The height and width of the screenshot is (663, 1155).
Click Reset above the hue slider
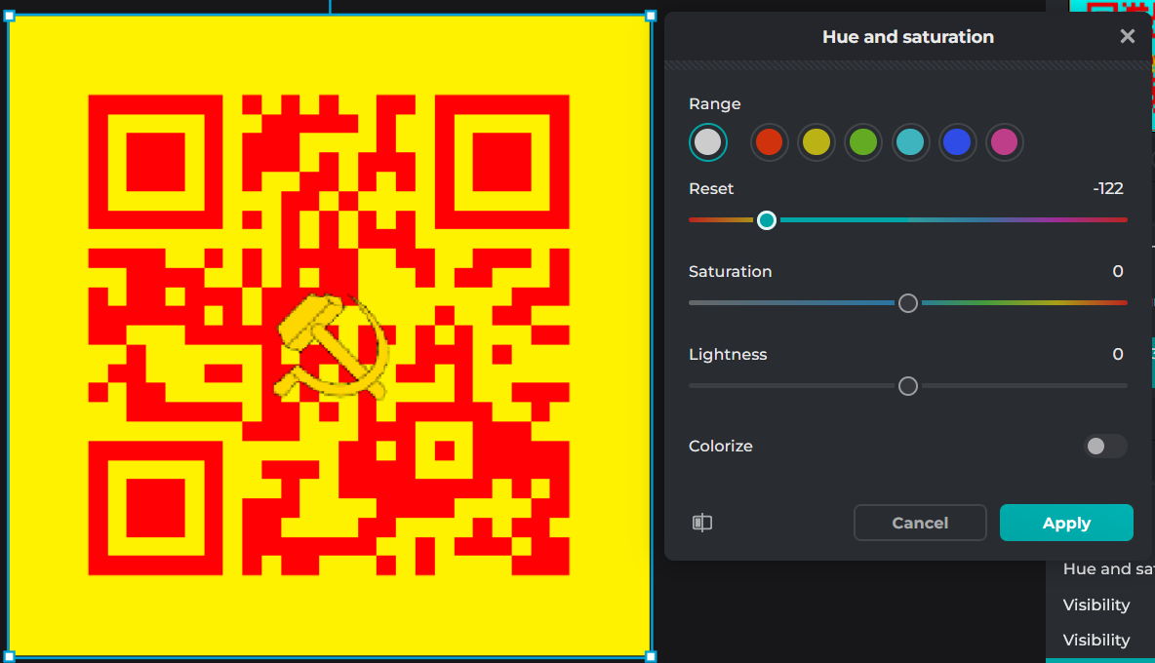click(x=711, y=188)
